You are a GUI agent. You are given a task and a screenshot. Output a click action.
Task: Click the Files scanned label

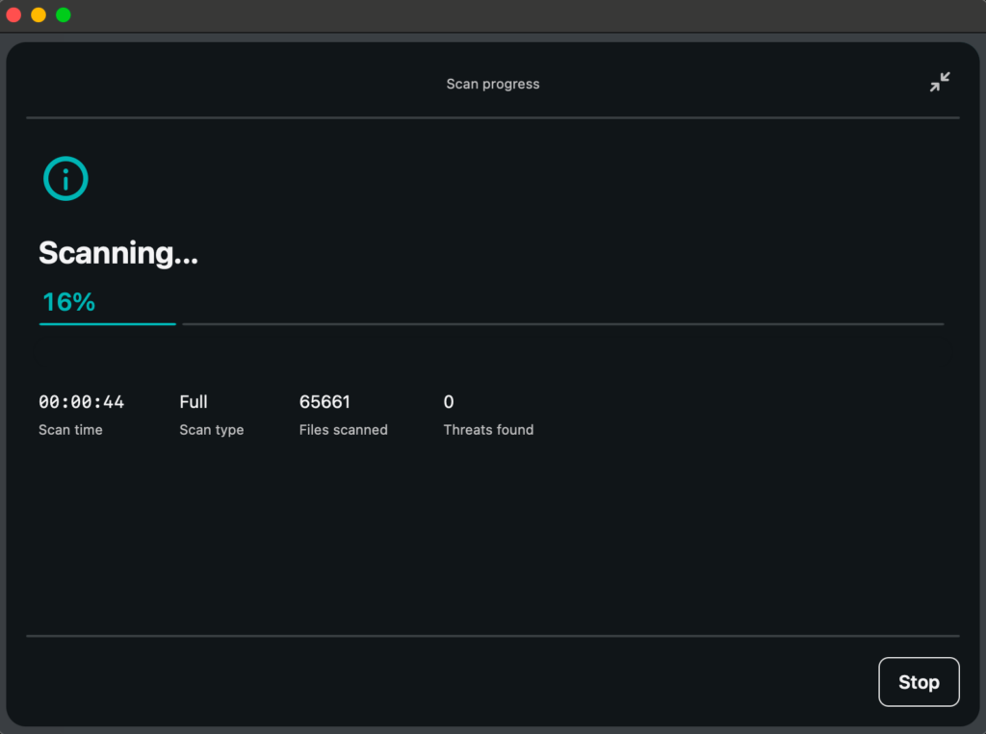(344, 430)
